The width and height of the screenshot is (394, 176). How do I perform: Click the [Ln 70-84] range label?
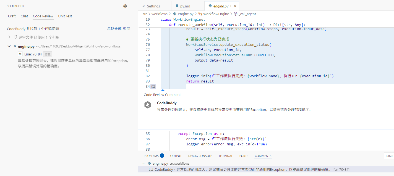pos(341,170)
